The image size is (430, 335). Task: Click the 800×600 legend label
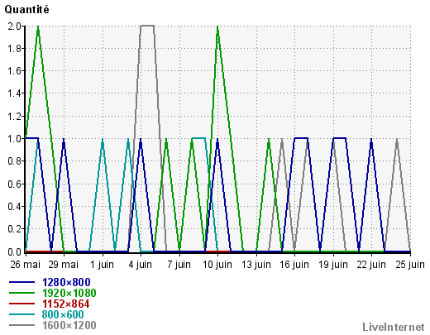pos(63,314)
